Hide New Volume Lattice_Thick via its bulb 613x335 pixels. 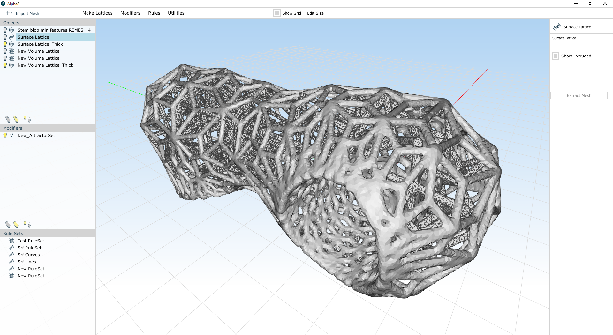pos(5,65)
